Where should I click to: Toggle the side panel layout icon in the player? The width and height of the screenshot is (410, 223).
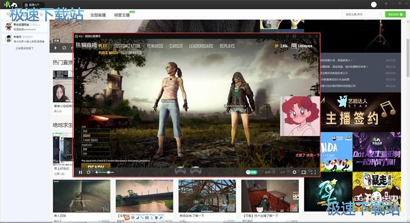[x=303, y=172]
